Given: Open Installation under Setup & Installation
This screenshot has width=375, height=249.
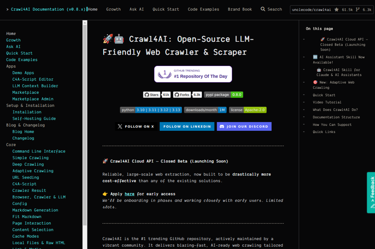Looking at the screenshot, I should click(x=27, y=112).
